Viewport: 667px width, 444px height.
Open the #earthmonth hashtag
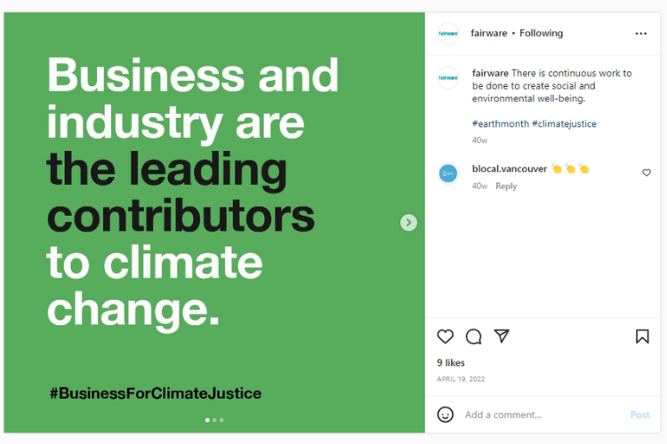coord(500,123)
